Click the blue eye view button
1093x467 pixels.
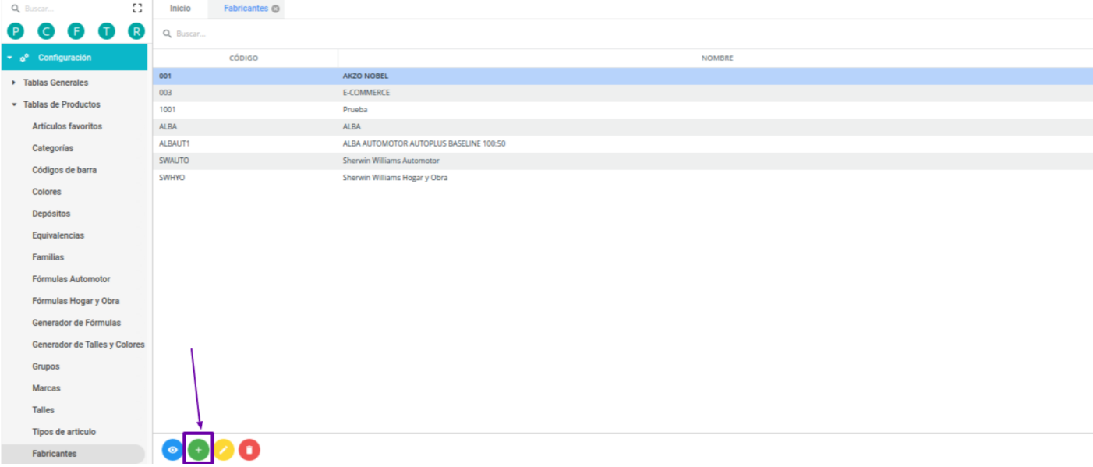172,450
